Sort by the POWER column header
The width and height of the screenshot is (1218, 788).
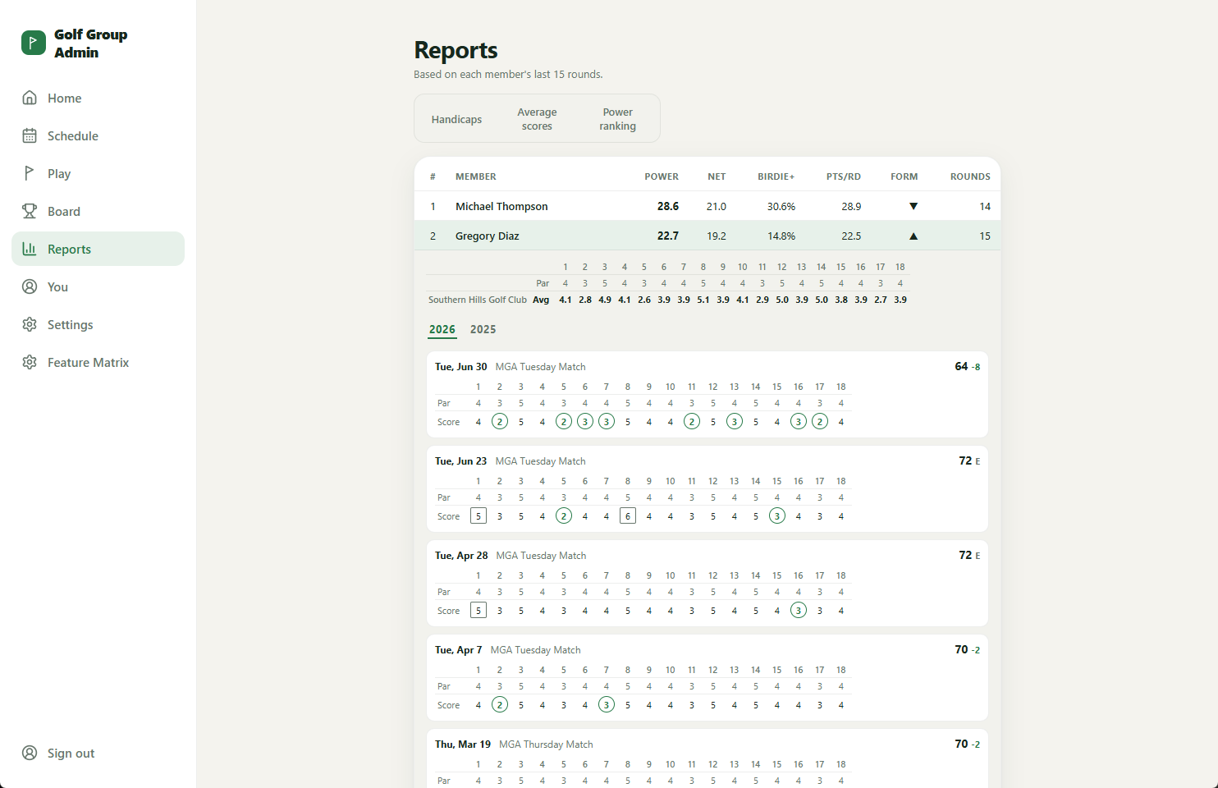662,176
